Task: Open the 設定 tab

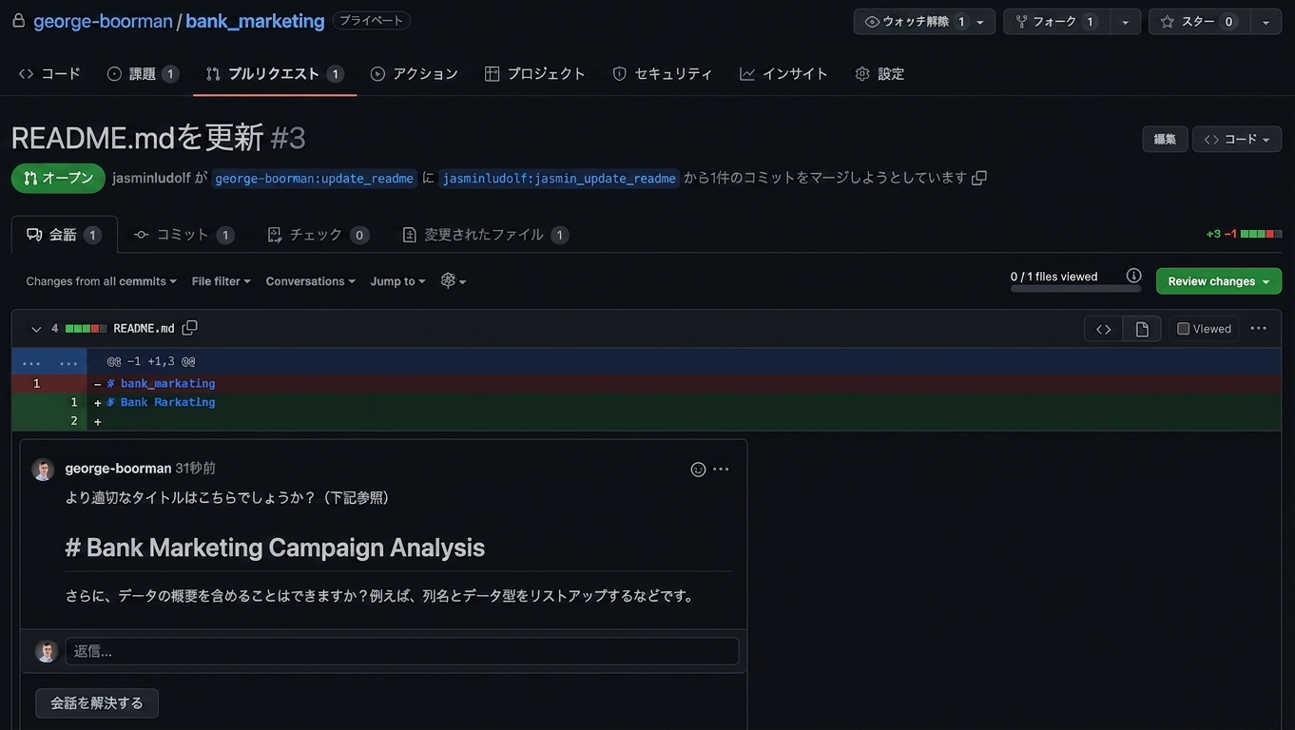Action: click(879, 73)
